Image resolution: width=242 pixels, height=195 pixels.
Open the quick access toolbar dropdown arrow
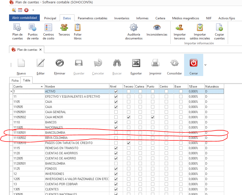click(x=33, y=10)
